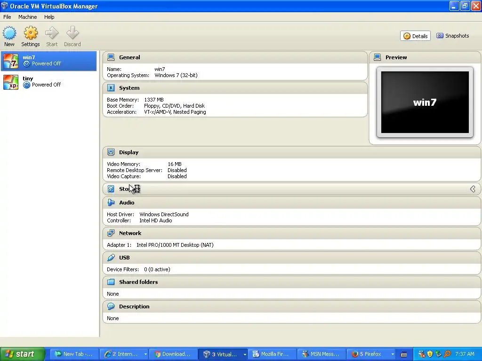Click the 'Windows 7 (32-bit)' operating system value
Viewport: 482px width, 361px height.
pos(176,76)
